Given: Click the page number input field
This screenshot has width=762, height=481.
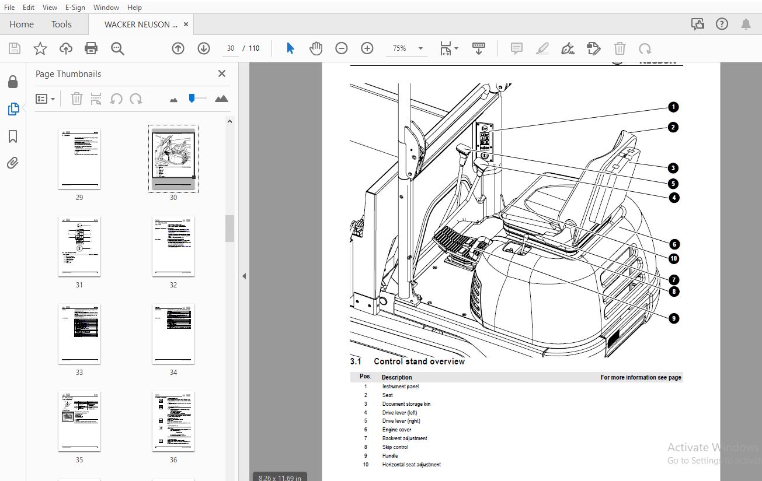Looking at the screenshot, I should point(231,48).
